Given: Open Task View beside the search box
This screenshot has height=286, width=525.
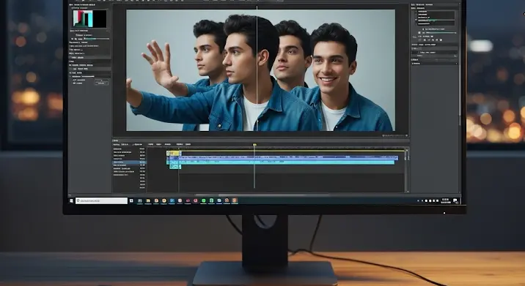Looking at the screenshot, I should [131, 201].
